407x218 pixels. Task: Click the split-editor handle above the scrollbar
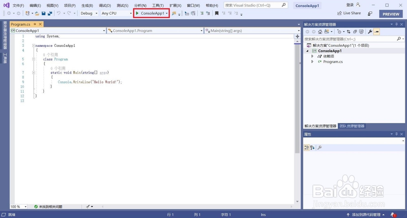(298, 37)
